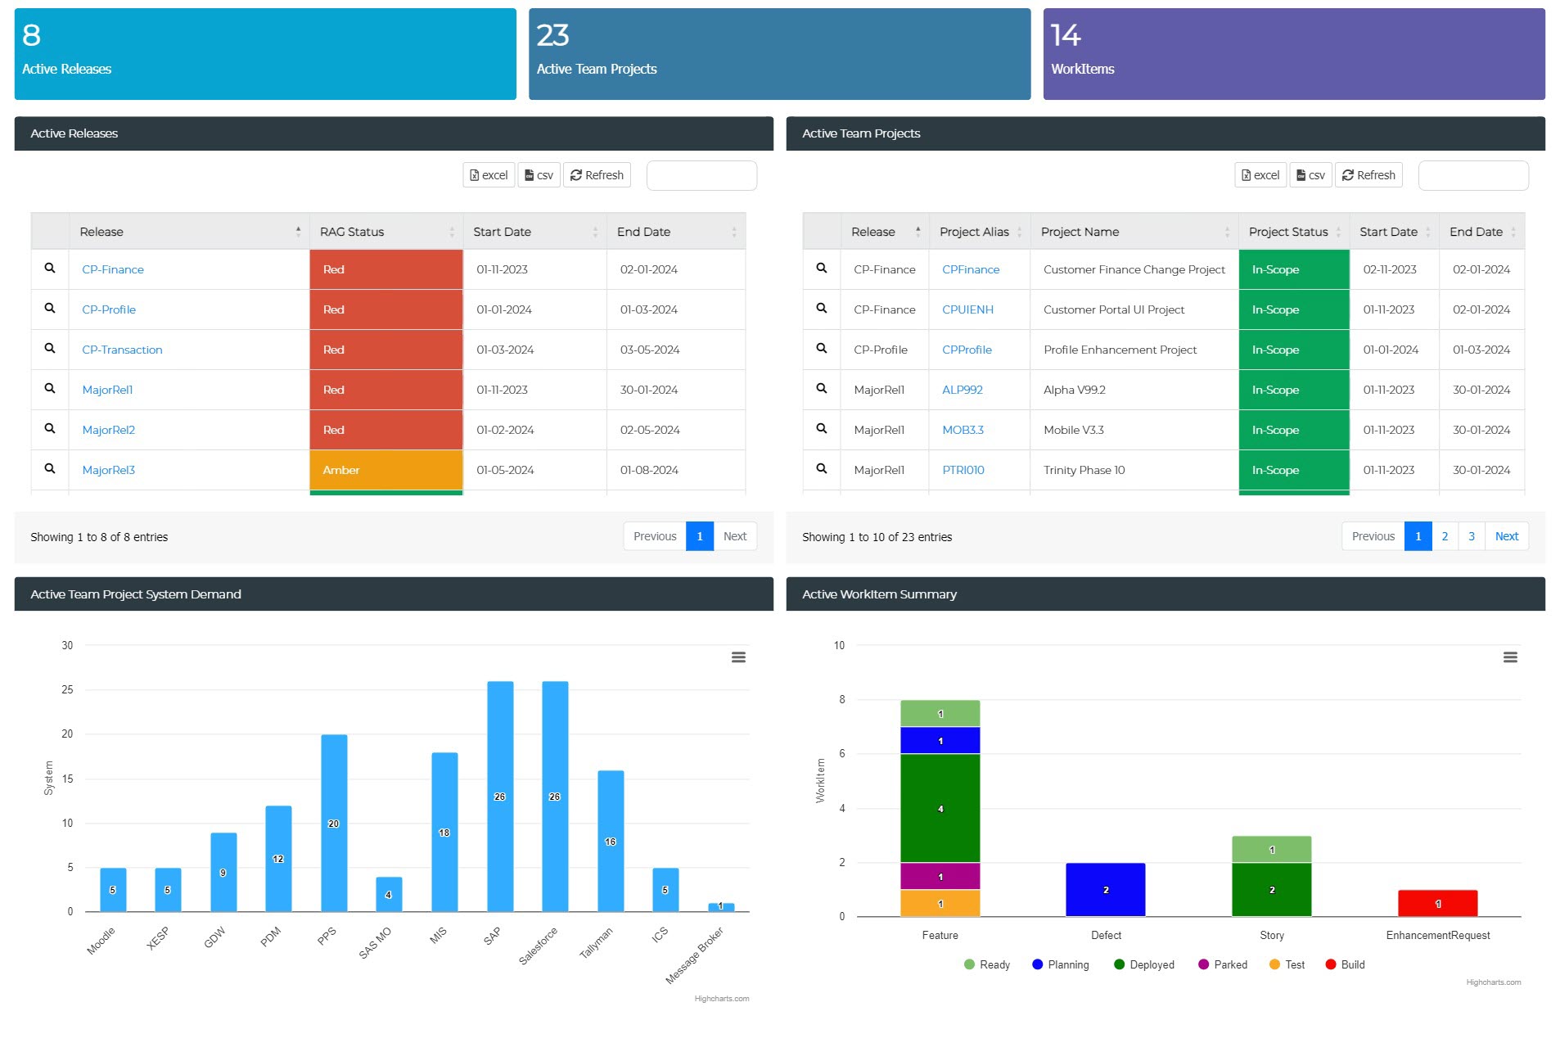Image resolution: width=1560 pixels, height=1043 pixels.
Task: Open the MajorRel2 release link
Action: [108, 430]
